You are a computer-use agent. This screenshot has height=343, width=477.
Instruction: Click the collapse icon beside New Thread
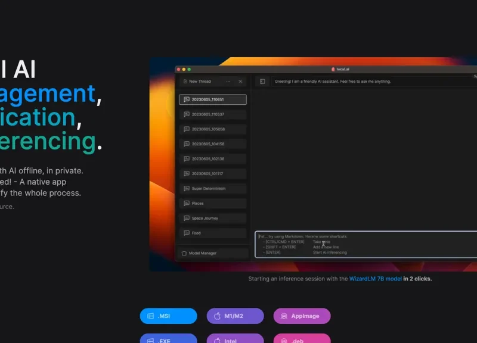tap(240, 82)
